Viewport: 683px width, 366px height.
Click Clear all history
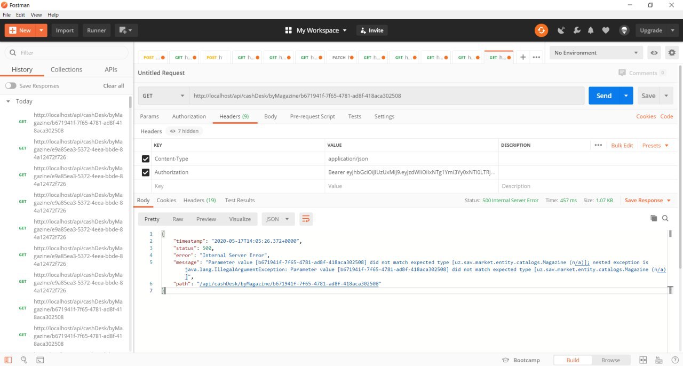[x=114, y=86]
